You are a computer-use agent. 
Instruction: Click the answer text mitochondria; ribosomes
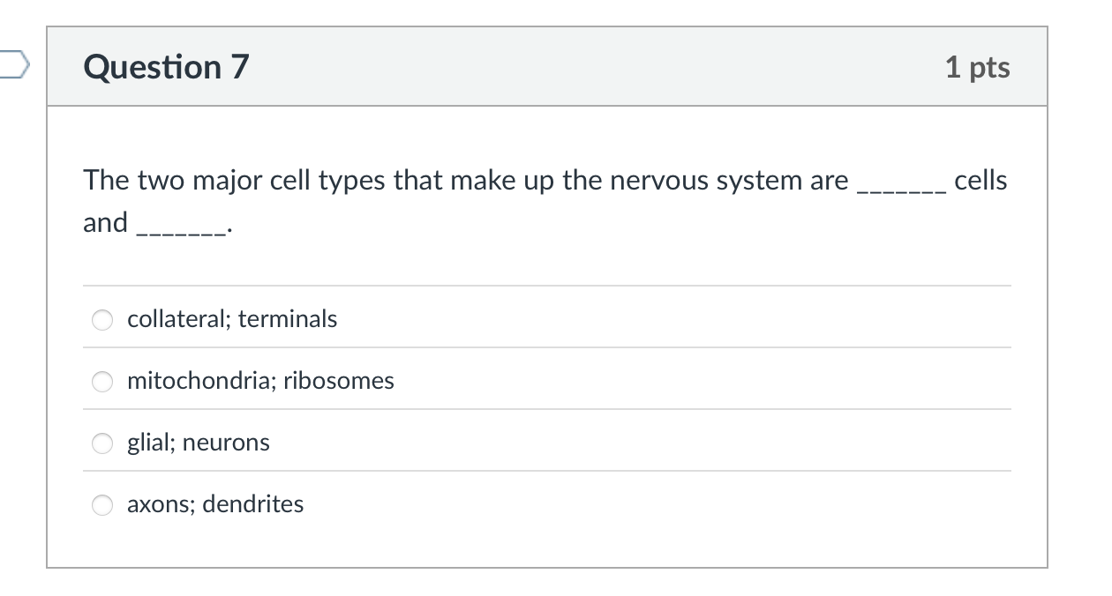point(261,381)
